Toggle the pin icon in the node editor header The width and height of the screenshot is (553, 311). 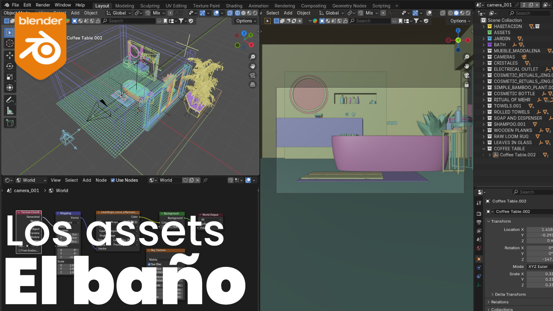pyautogui.click(x=205, y=180)
